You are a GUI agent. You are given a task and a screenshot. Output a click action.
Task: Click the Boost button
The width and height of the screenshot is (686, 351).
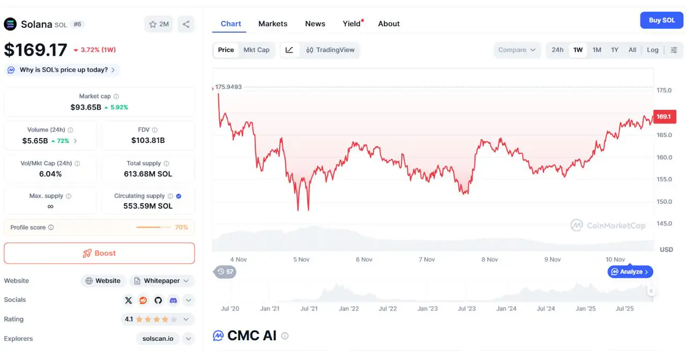click(99, 253)
